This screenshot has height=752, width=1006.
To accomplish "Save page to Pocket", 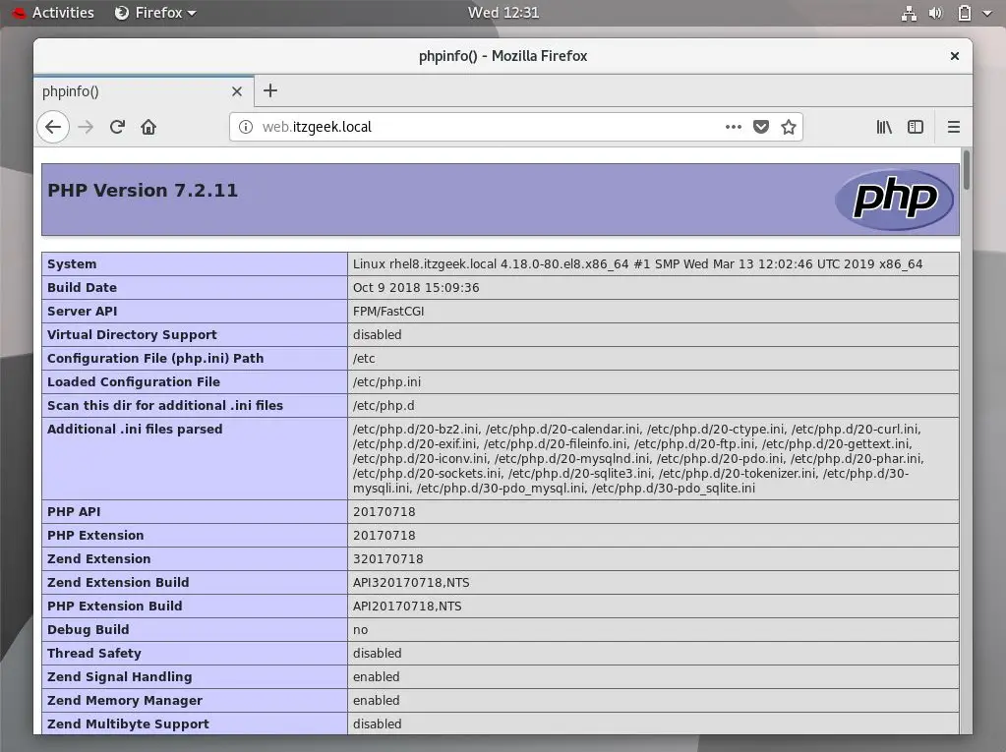I will click(761, 127).
